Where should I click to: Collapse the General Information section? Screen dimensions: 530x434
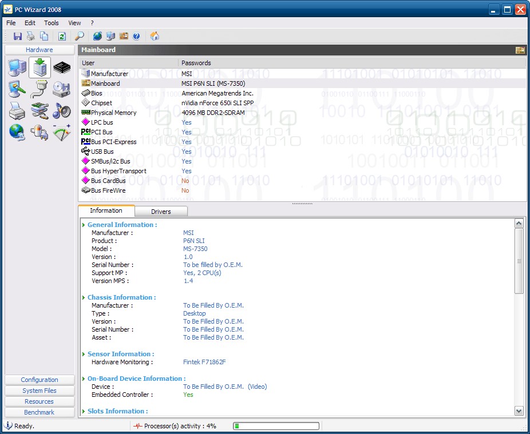point(83,224)
